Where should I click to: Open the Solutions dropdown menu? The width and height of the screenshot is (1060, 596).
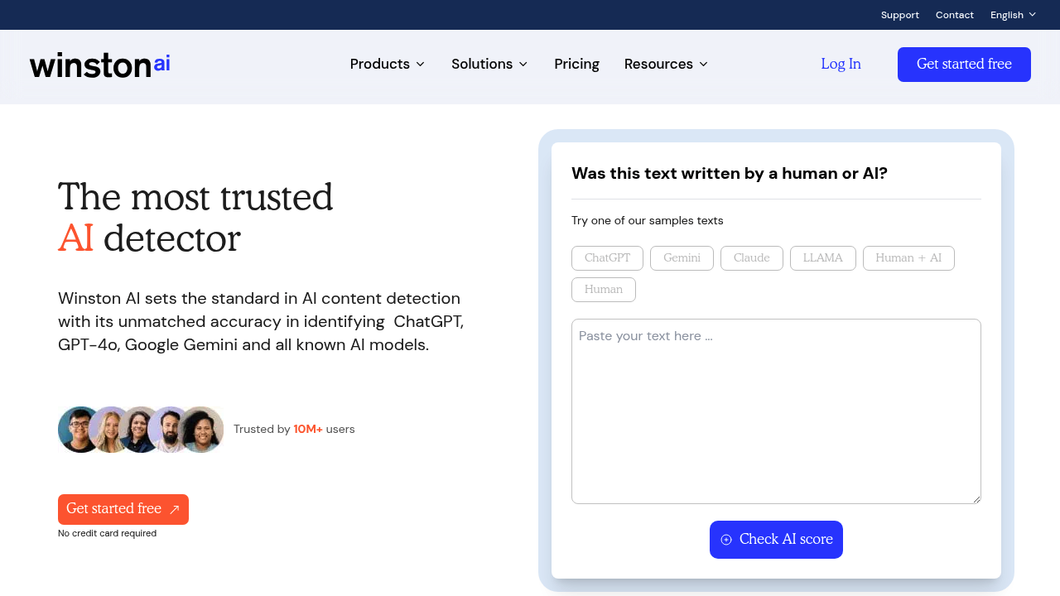(x=489, y=65)
